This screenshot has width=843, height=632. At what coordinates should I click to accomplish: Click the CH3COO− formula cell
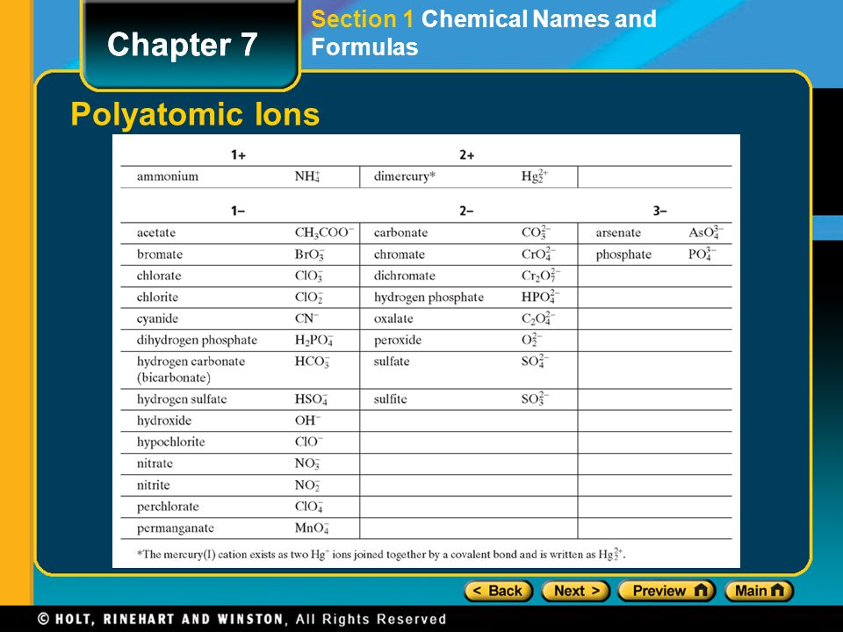coord(324,233)
